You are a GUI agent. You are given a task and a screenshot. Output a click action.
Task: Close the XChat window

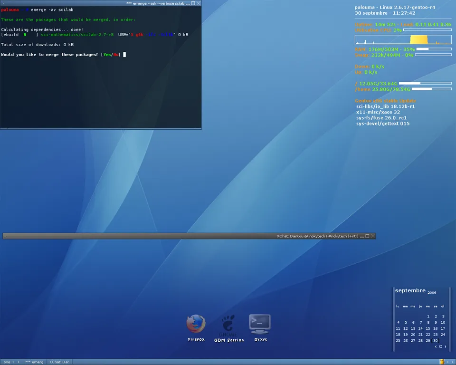click(x=372, y=236)
